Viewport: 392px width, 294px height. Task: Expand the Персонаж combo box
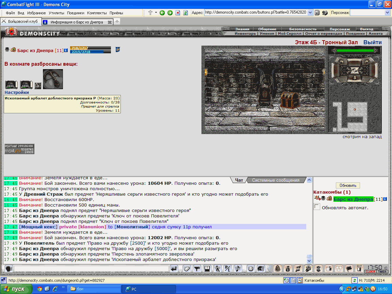click(388, 13)
